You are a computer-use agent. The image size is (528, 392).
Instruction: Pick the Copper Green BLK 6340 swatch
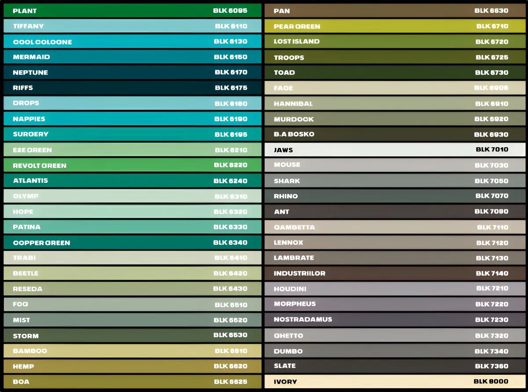[132, 242]
